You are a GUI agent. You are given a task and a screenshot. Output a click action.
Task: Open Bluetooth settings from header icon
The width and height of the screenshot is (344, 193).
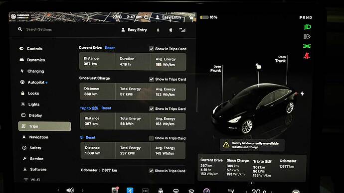click(171, 30)
